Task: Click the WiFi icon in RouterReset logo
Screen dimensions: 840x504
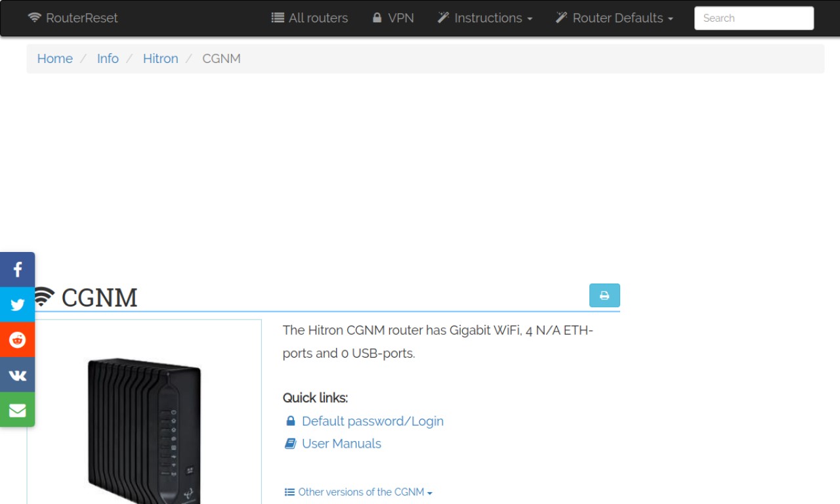Action: 35,18
